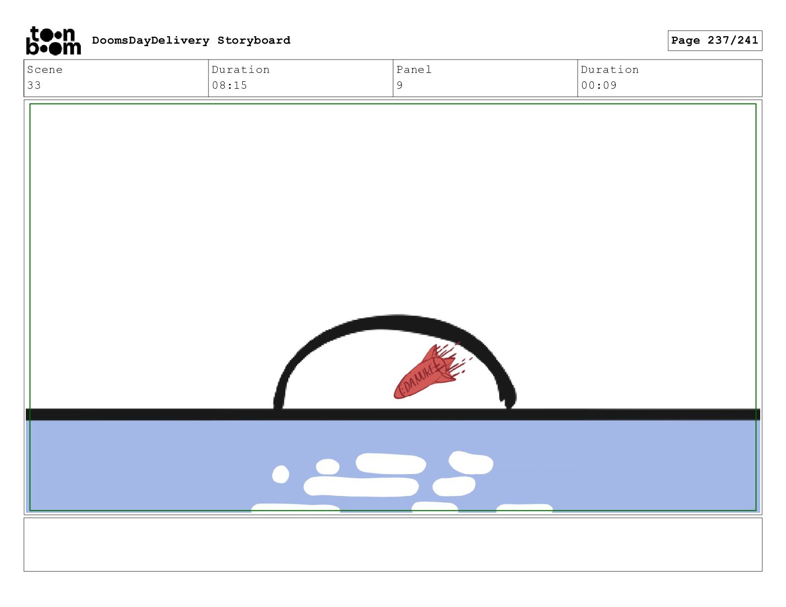Select the 'DoomsDayDelivery Storyboard' title text
The width and height of the screenshot is (786, 607).
pos(191,40)
